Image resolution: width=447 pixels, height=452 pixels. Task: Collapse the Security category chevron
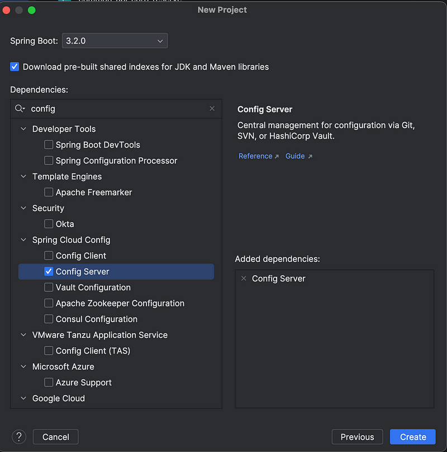23,208
